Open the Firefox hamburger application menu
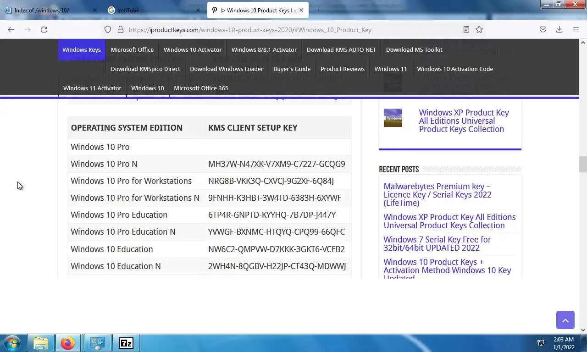The image size is (587, 352). coord(576,30)
